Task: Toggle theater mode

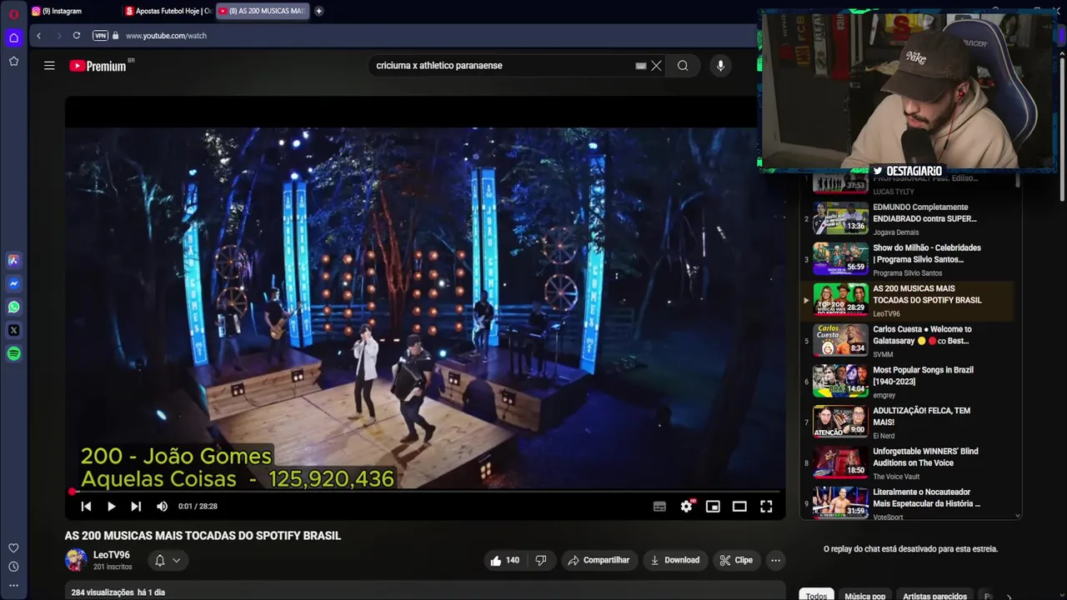Action: tap(739, 507)
